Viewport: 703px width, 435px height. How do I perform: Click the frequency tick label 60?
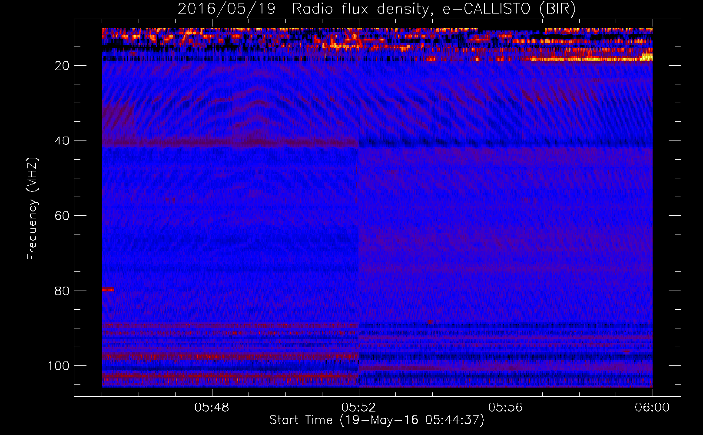pyautogui.click(x=62, y=216)
